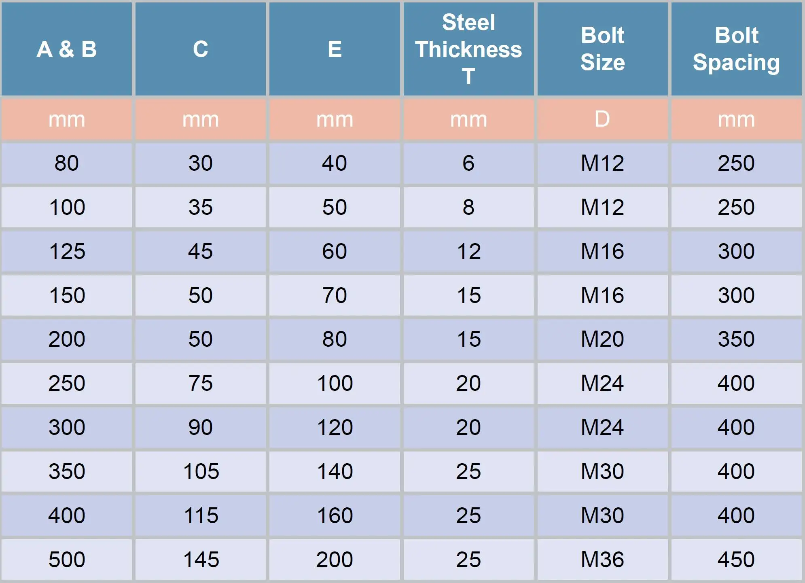Select the 'D' unit cell under Bolt Size
The width and height of the screenshot is (805, 583).
[x=602, y=119]
